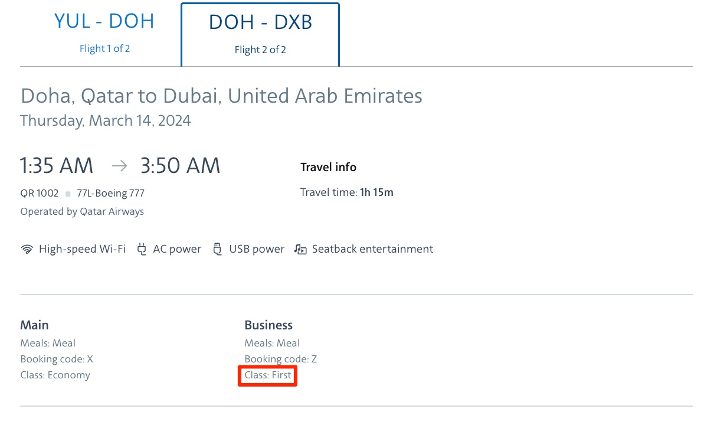This screenshot has height=425, width=714.
Task: Click the Flight 1 of 2 label
Action: pos(104,48)
